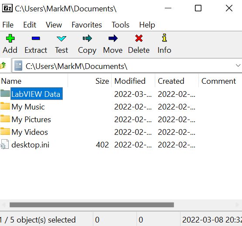Image resolution: width=242 pixels, height=226 pixels.
Task: Click the green Add plus icon
Action: [10, 38]
